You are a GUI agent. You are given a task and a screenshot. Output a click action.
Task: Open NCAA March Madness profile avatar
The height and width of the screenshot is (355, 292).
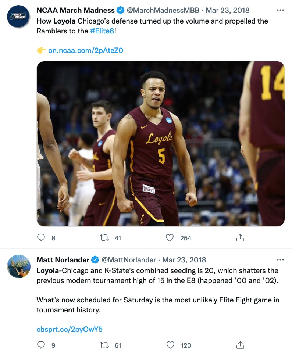(18, 16)
